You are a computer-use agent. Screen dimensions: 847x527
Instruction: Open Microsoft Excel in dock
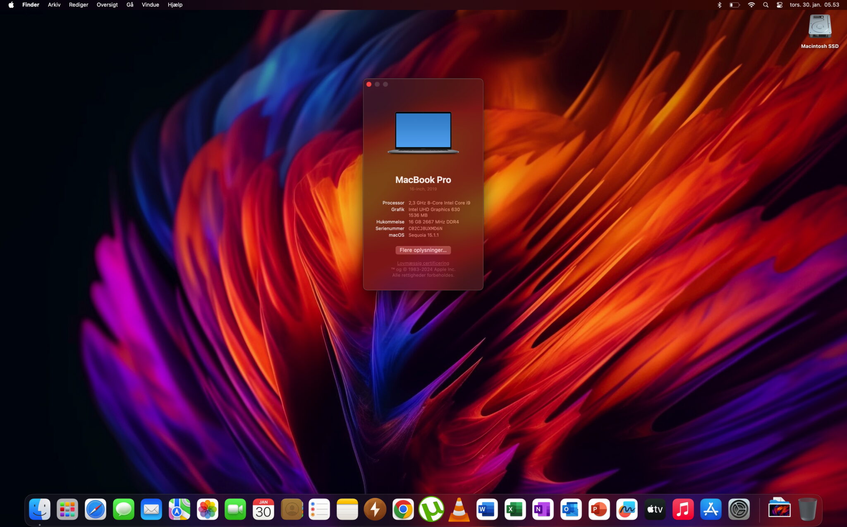515,510
